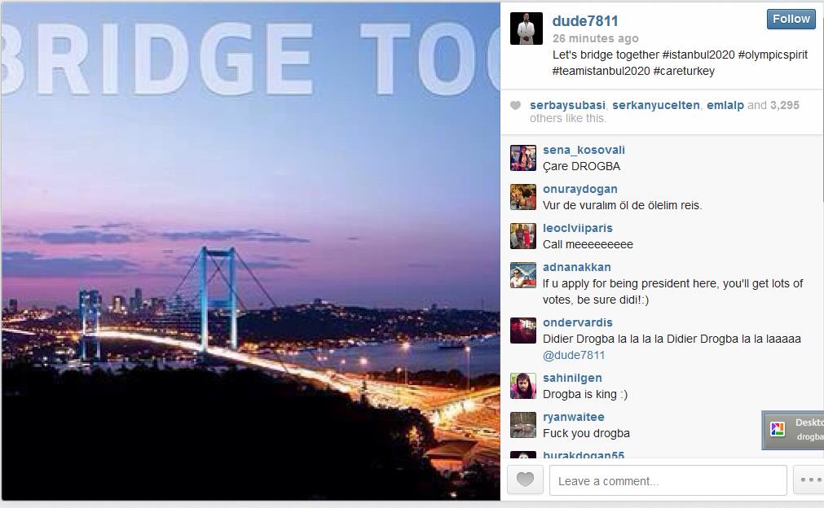
Task: Follow dude7811 with the Follow button
Action: point(791,19)
